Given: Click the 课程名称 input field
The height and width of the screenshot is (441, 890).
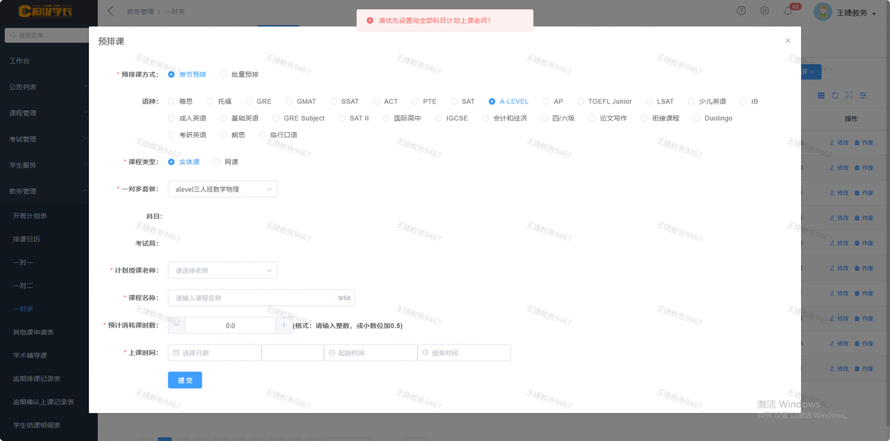Looking at the screenshot, I should pos(261,298).
